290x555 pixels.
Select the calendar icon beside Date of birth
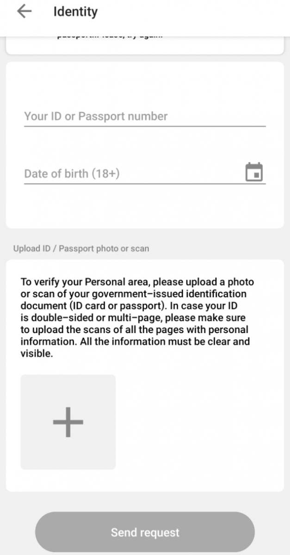point(253,171)
